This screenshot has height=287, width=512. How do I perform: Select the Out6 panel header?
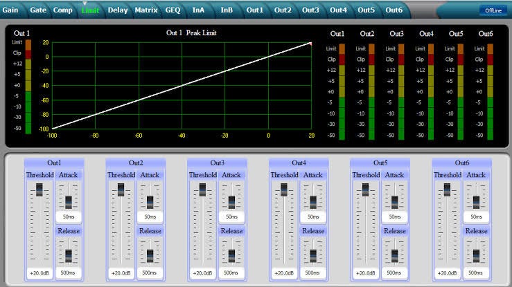point(461,163)
